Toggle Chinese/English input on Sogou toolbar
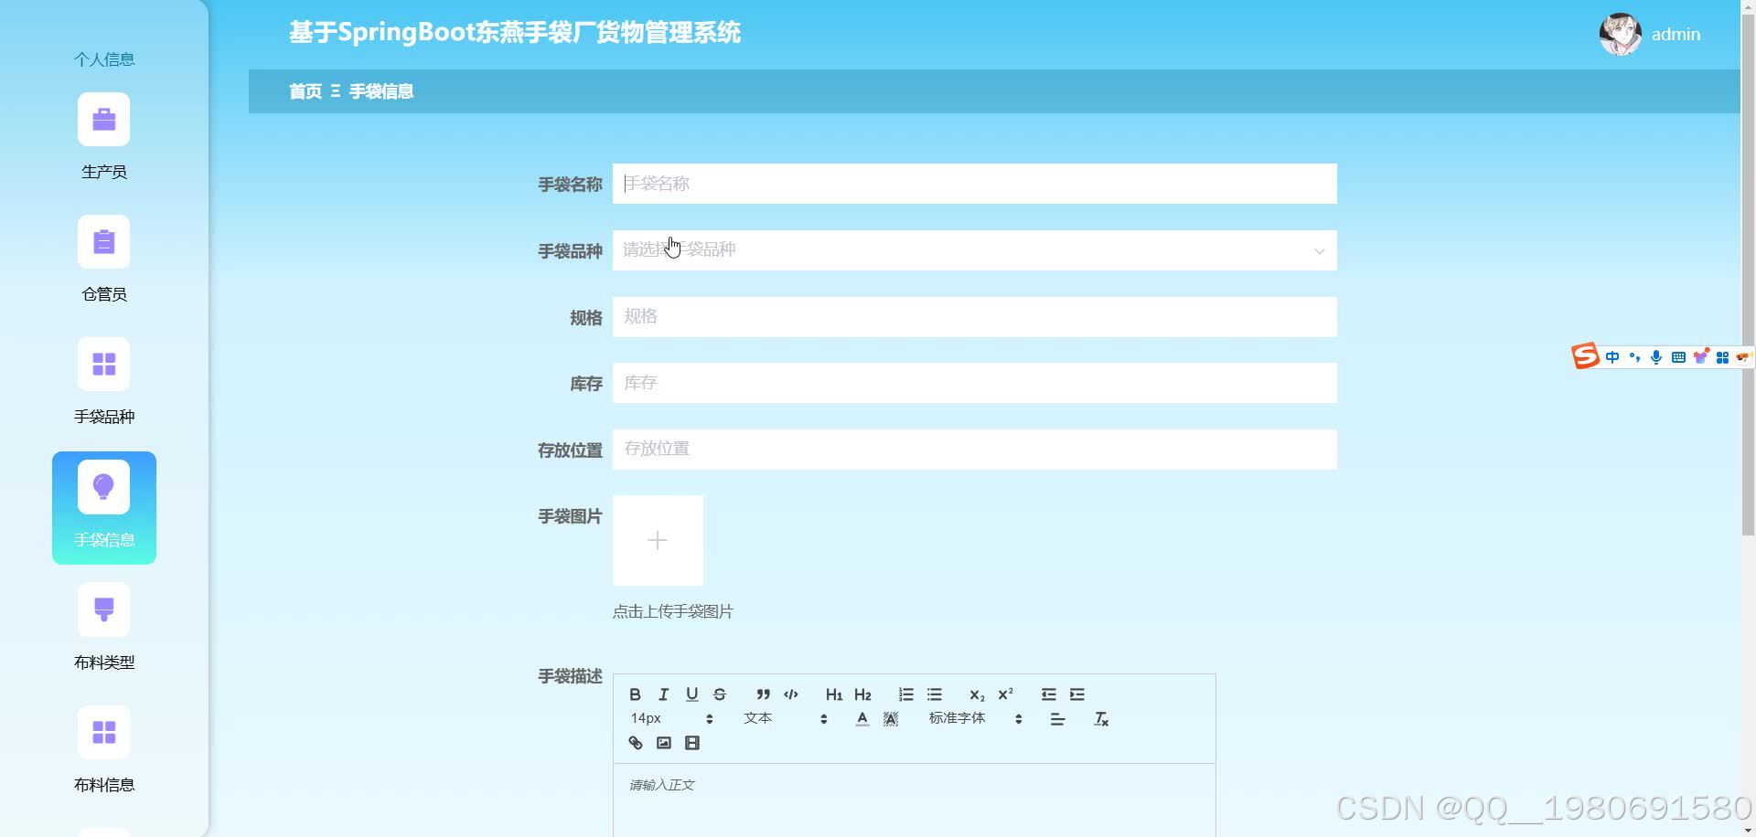The height and width of the screenshot is (837, 1756). tap(1611, 357)
